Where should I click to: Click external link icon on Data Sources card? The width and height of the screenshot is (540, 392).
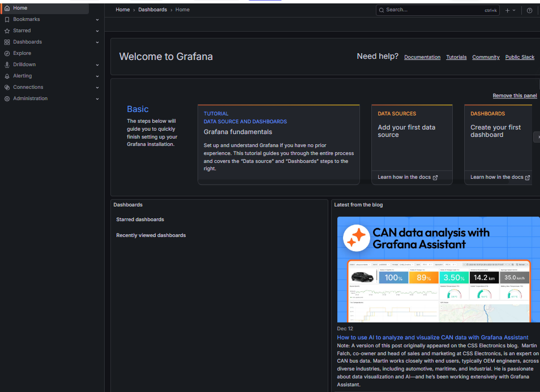(x=435, y=178)
